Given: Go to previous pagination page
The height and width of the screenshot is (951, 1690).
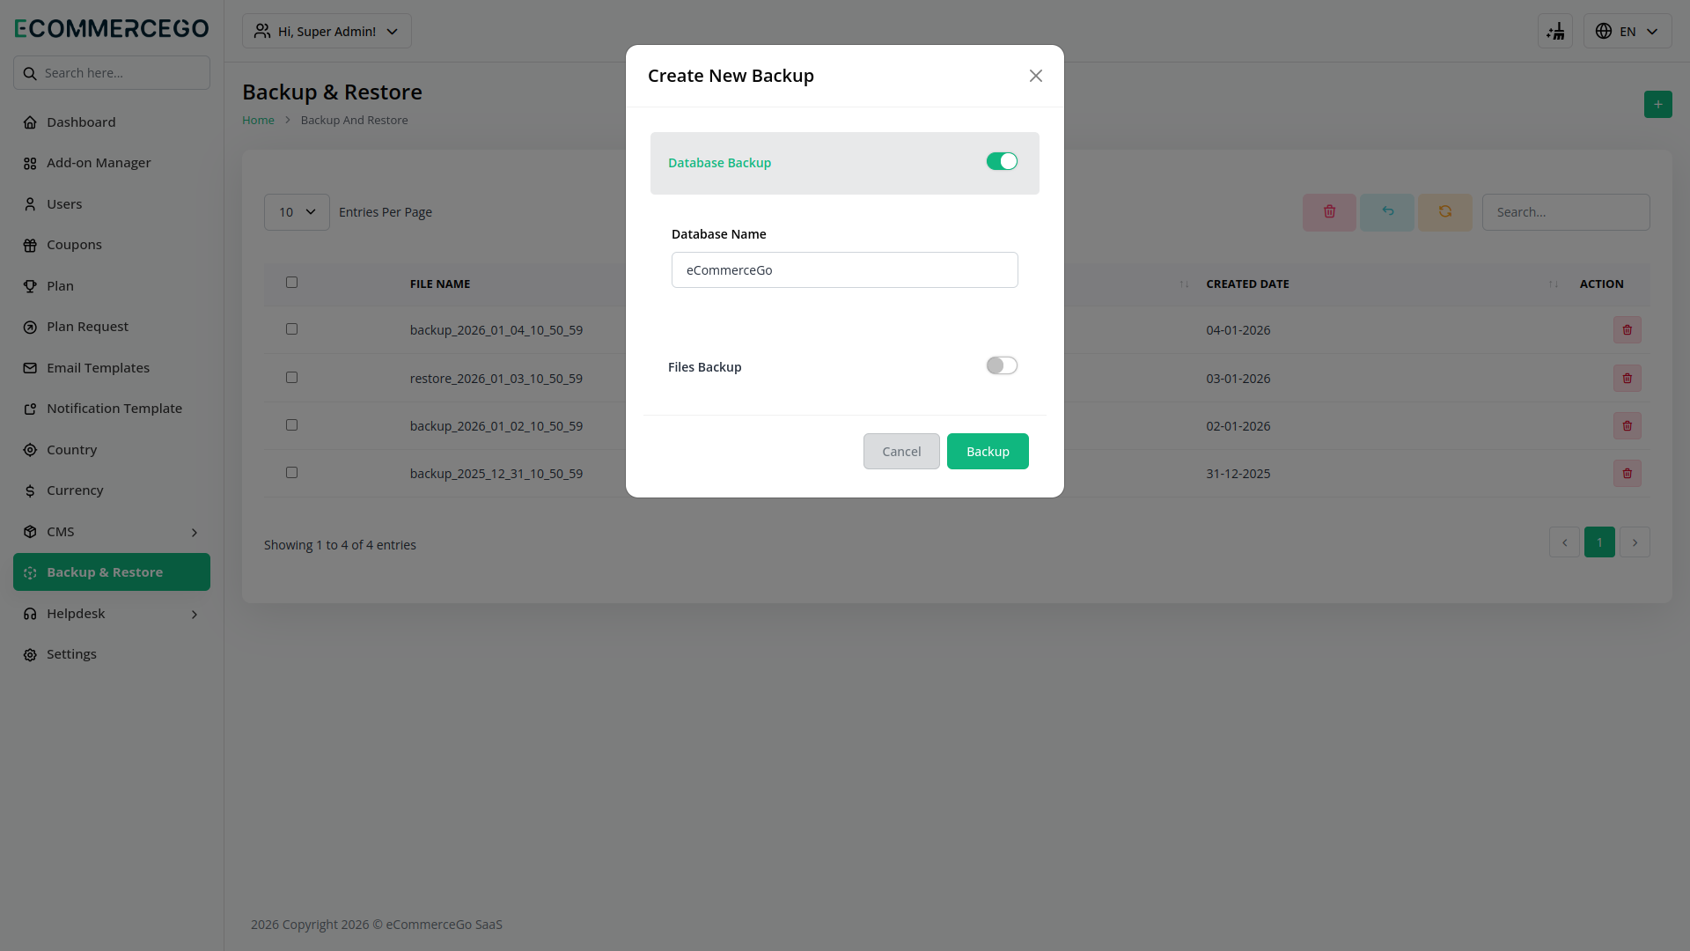Looking at the screenshot, I should 1564,542.
